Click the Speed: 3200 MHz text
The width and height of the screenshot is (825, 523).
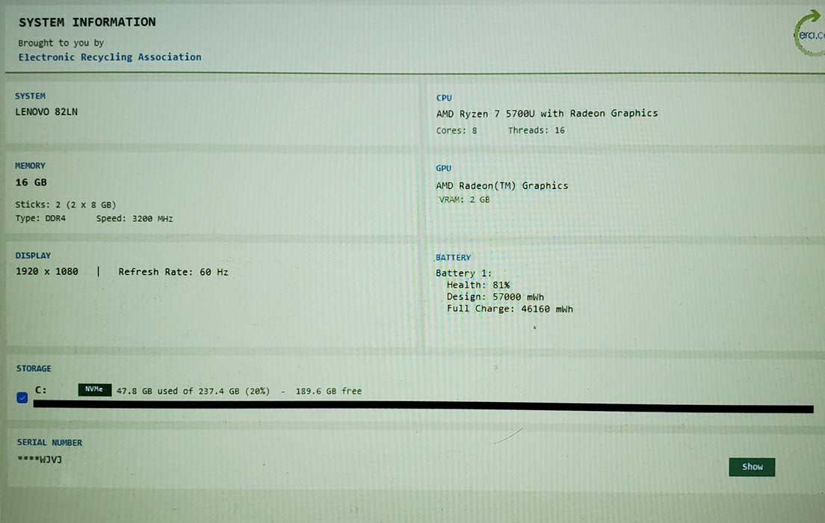[x=135, y=218]
